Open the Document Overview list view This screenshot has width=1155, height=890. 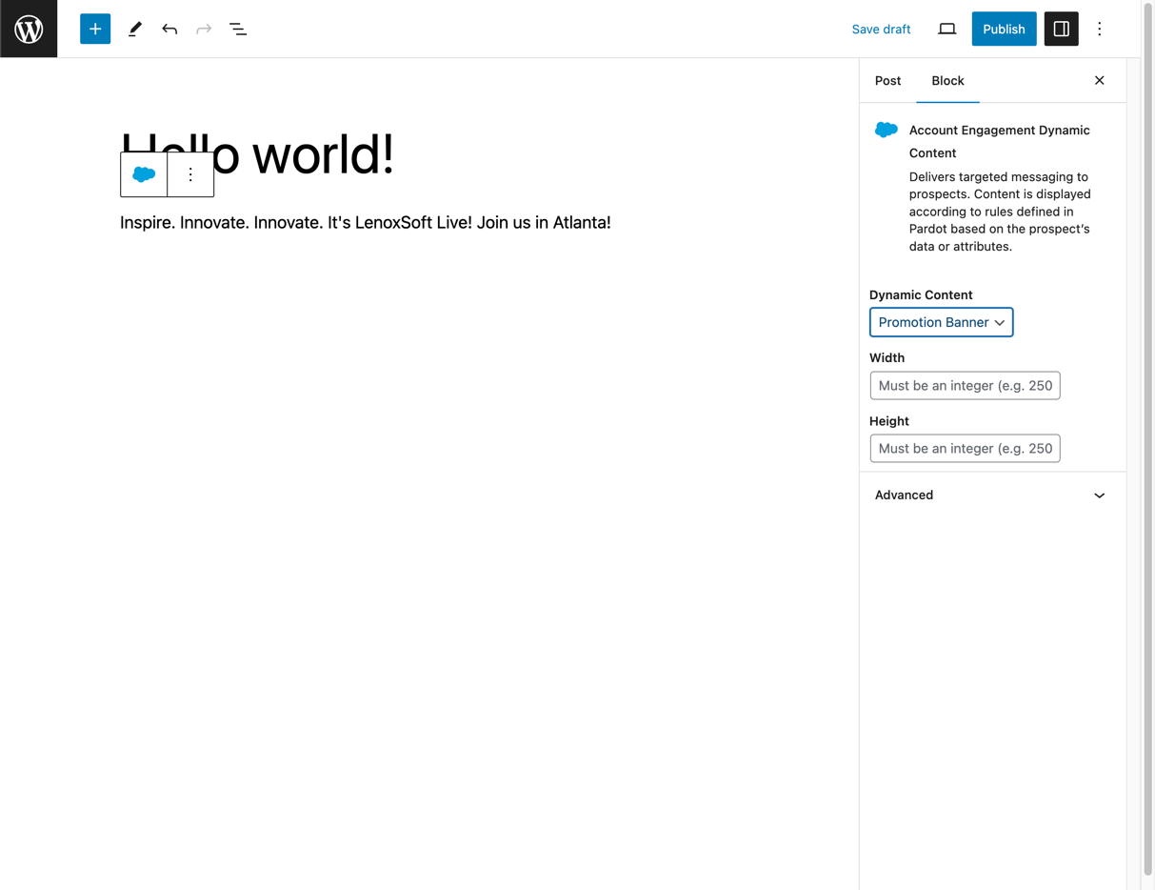click(238, 29)
